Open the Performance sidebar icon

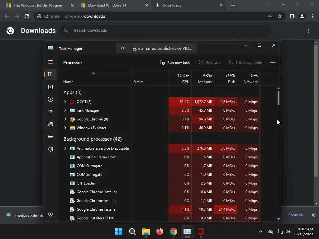[x=50, y=87]
